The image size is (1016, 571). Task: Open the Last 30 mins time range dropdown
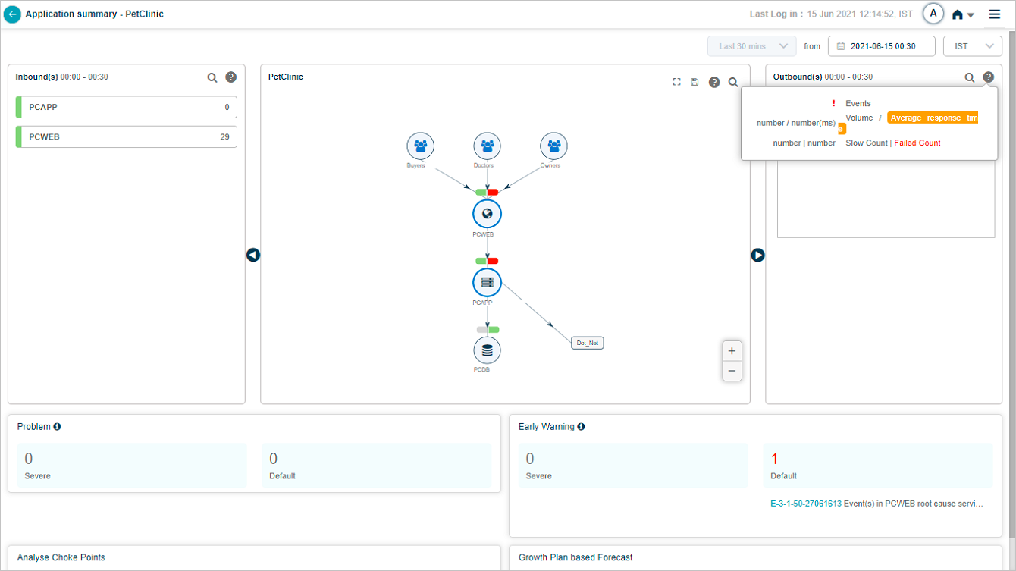coord(752,46)
